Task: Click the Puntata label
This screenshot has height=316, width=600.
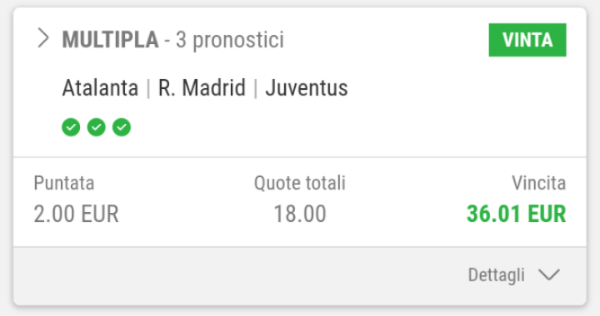Action: point(64,183)
